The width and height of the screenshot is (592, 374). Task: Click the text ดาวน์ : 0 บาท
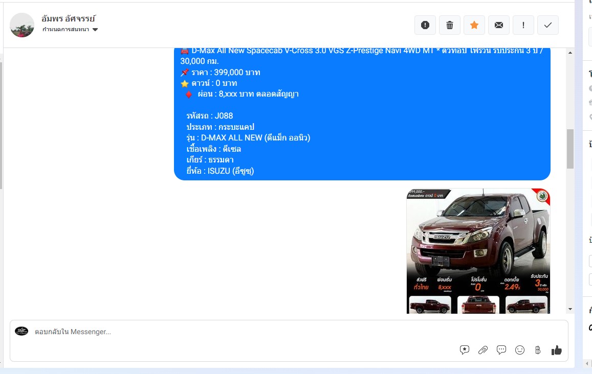(x=214, y=83)
